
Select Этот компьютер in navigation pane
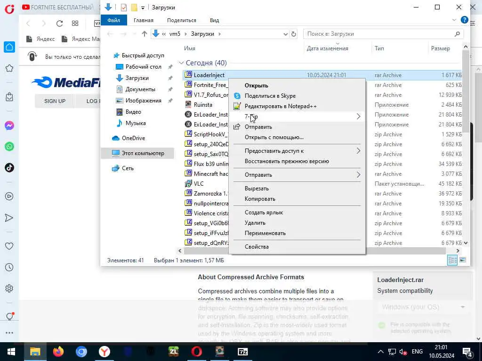[x=138, y=153]
